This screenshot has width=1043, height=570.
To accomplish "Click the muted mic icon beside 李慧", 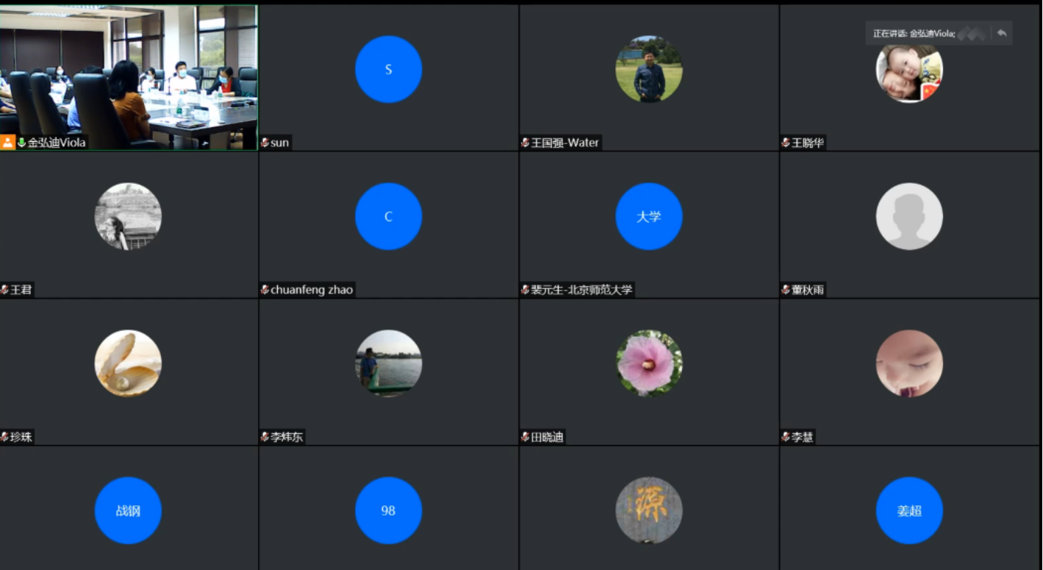I will tap(786, 437).
